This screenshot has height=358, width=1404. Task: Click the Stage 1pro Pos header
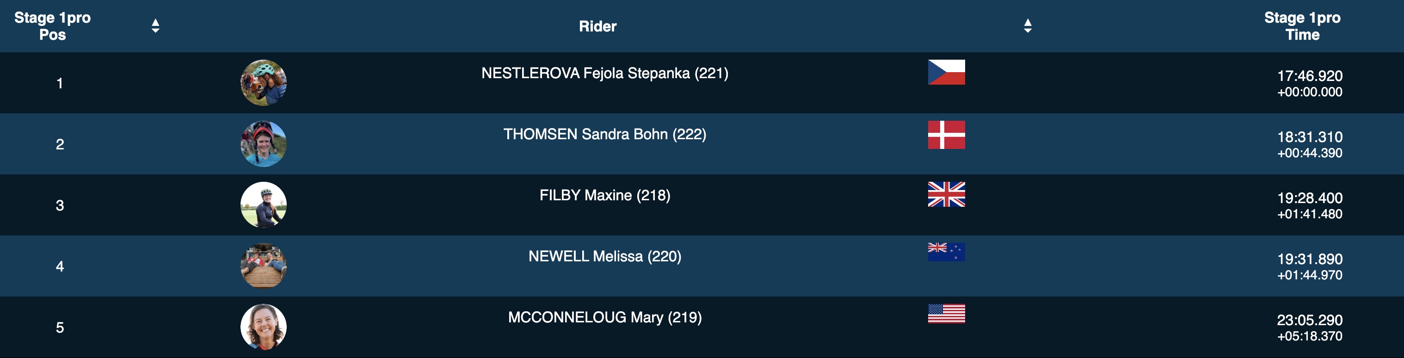(52, 26)
